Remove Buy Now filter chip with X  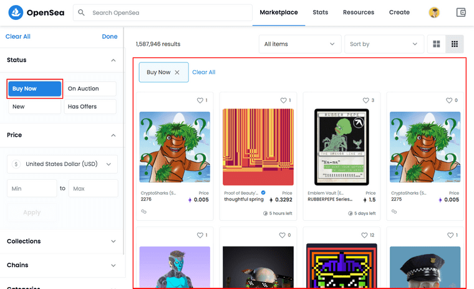tap(177, 72)
